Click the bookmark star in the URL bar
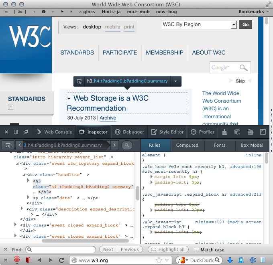 (x=159, y=260)
